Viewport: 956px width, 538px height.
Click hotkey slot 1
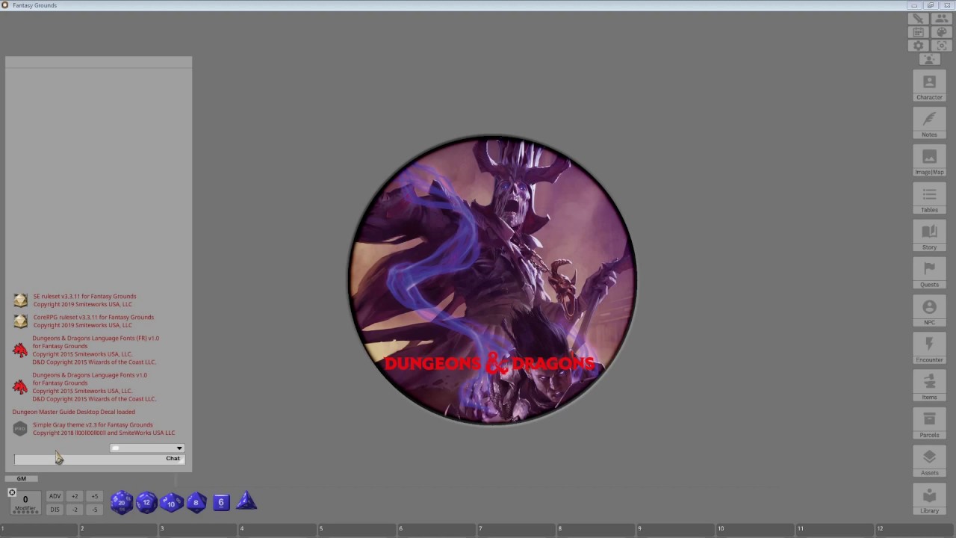coord(40,529)
